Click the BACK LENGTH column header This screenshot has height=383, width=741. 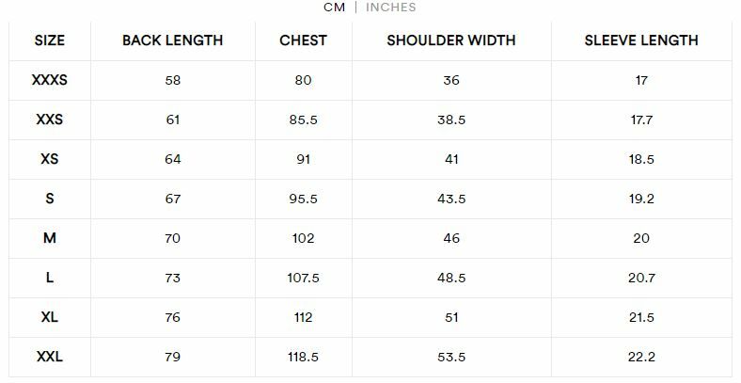(x=172, y=40)
